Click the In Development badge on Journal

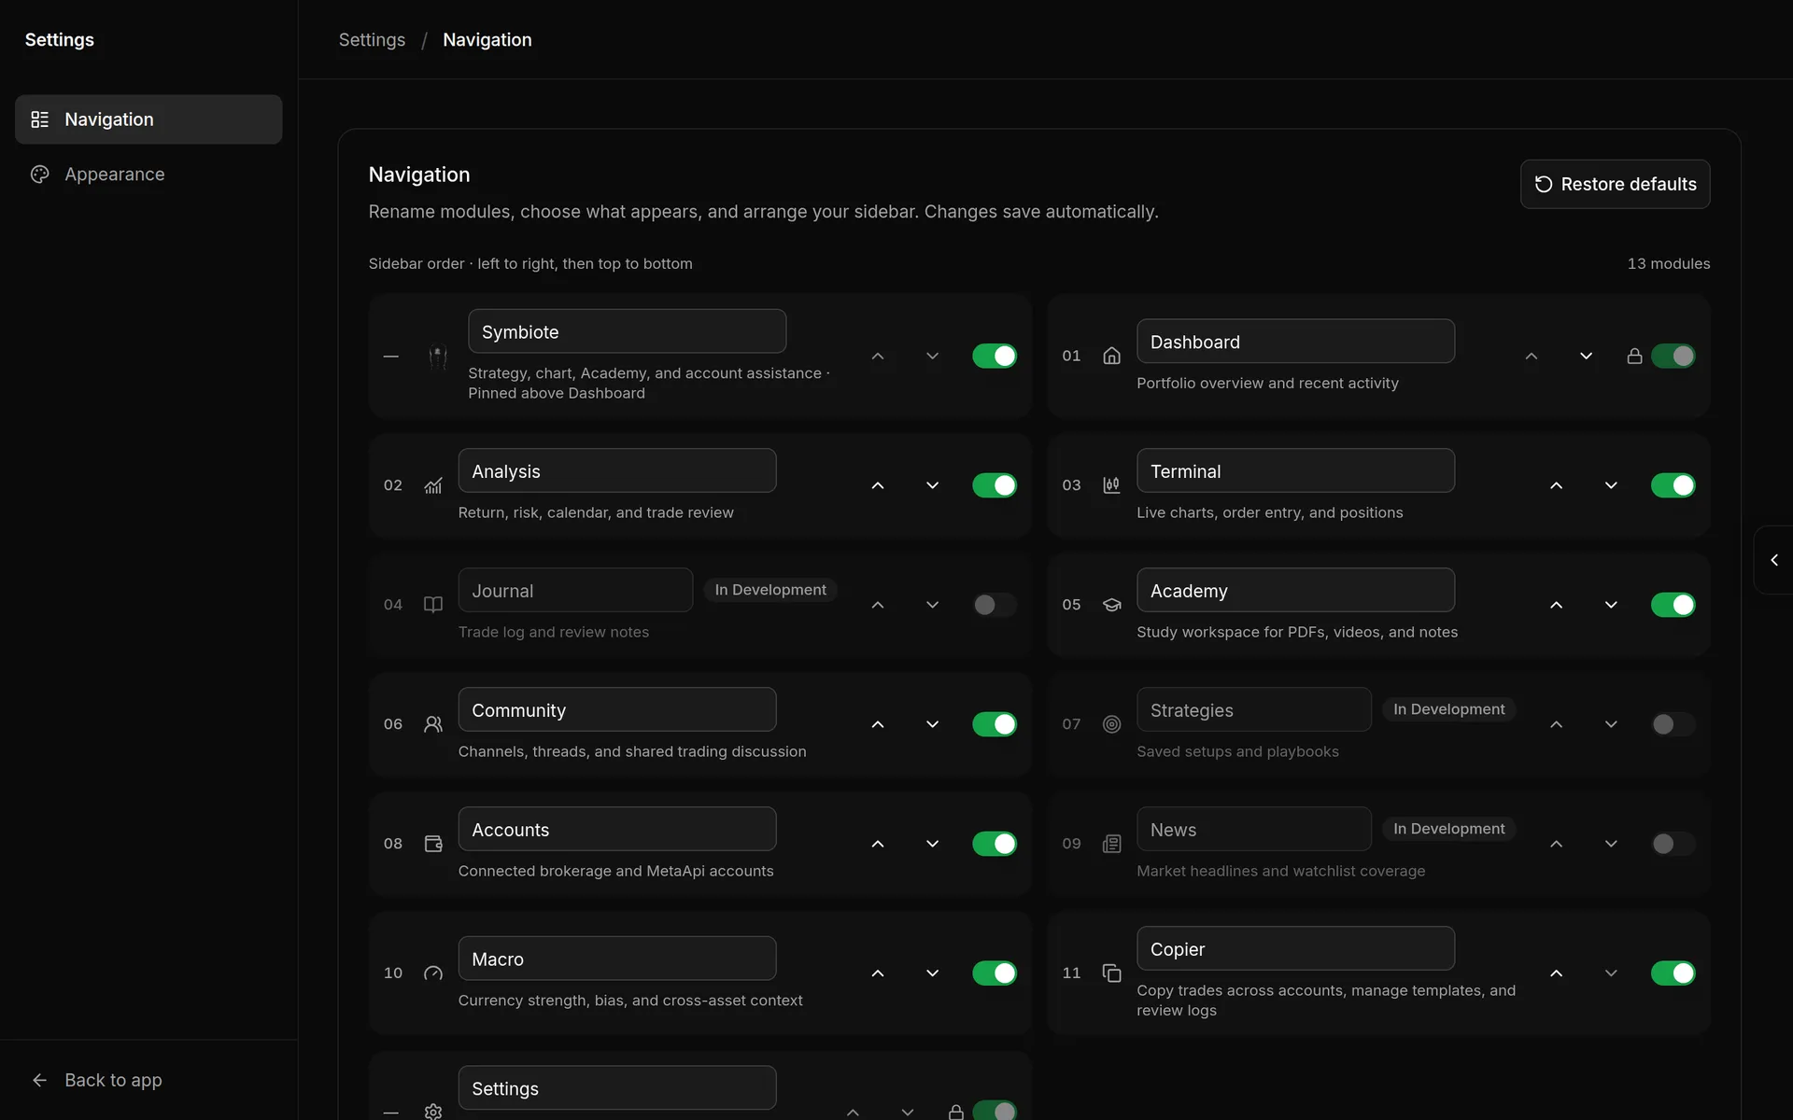click(x=770, y=590)
